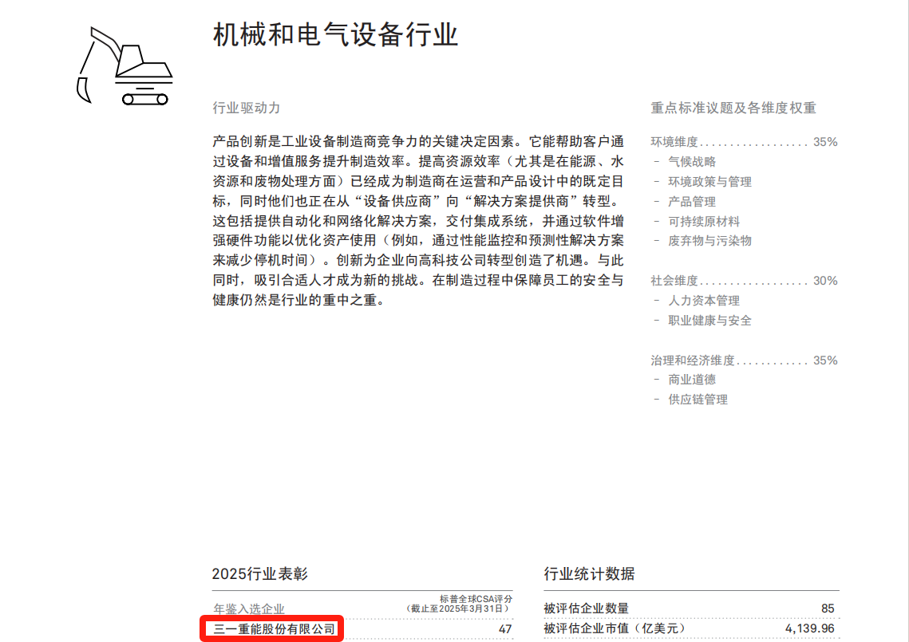Collapse the 治理和经济维度 section
The image size is (909, 642).
(743, 360)
